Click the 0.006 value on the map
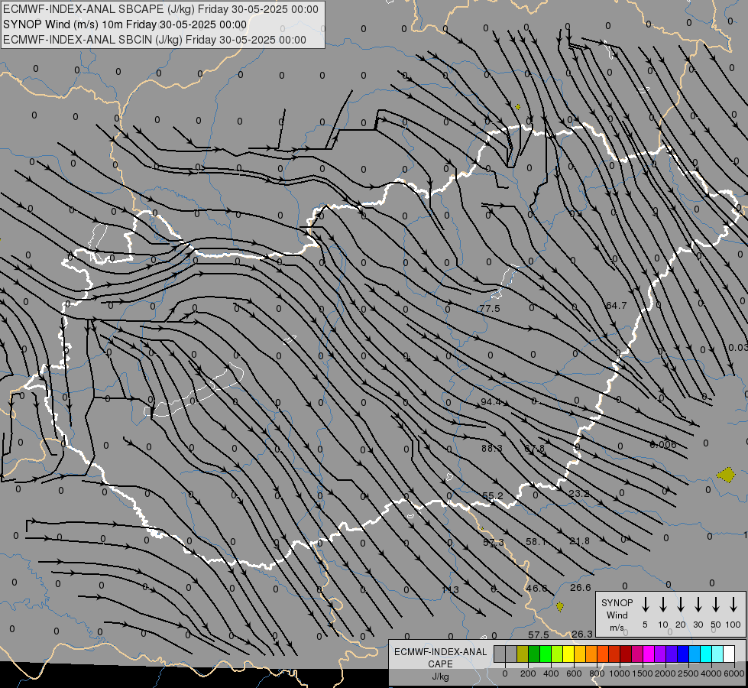Image resolution: width=748 pixels, height=688 pixels. (663, 444)
